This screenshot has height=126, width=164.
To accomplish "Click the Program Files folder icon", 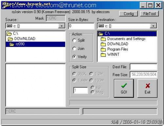I will pyautogui.click(x=103, y=49).
